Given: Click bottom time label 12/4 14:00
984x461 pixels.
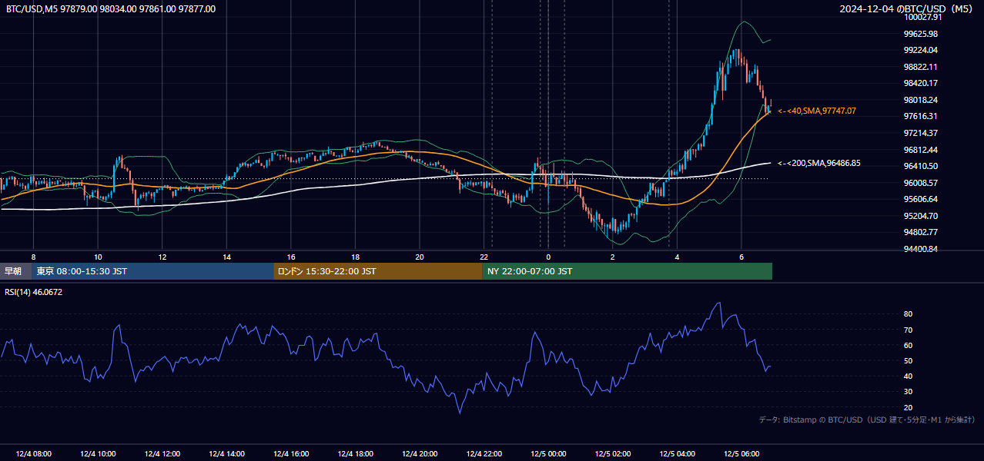Looking at the screenshot, I should pyautogui.click(x=226, y=454).
